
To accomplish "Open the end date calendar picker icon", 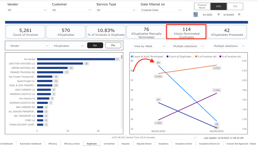I will (x=239, y=15).
